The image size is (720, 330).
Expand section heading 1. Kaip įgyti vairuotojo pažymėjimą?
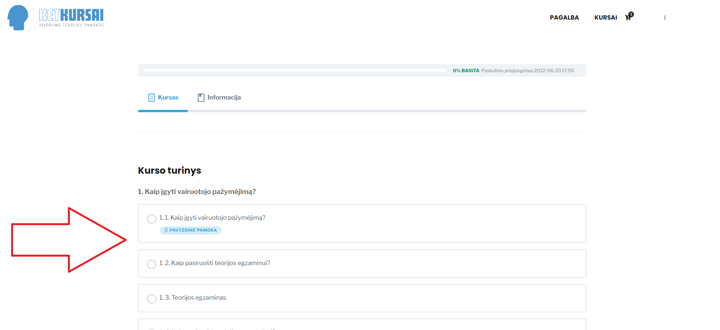pos(197,192)
